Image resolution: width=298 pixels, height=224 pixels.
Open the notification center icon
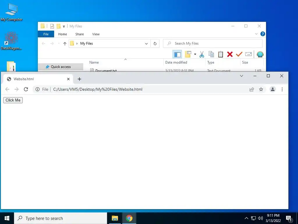(289, 218)
